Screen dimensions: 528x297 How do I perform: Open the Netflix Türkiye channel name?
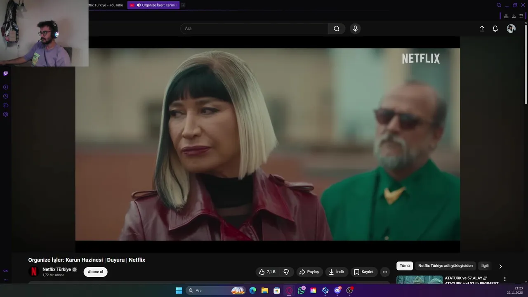point(57,269)
